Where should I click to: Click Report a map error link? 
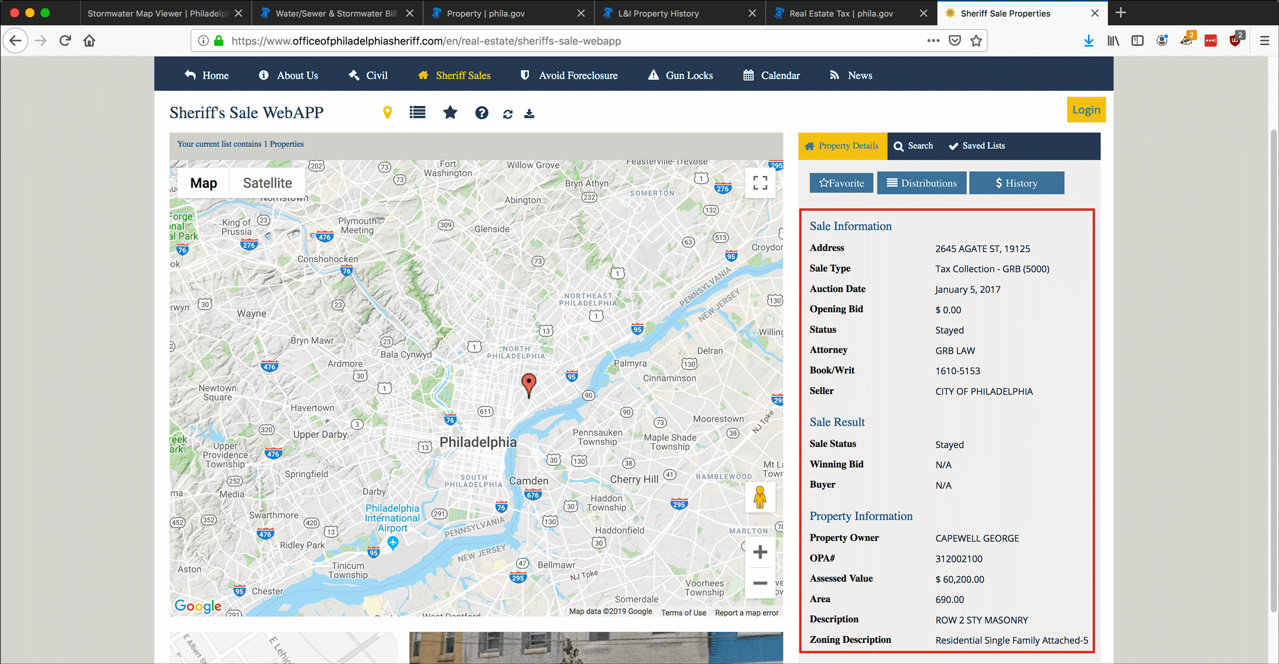pyautogui.click(x=747, y=612)
